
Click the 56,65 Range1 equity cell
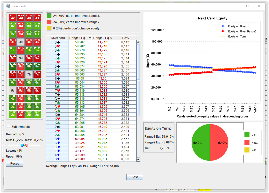click(x=80, y=79)
